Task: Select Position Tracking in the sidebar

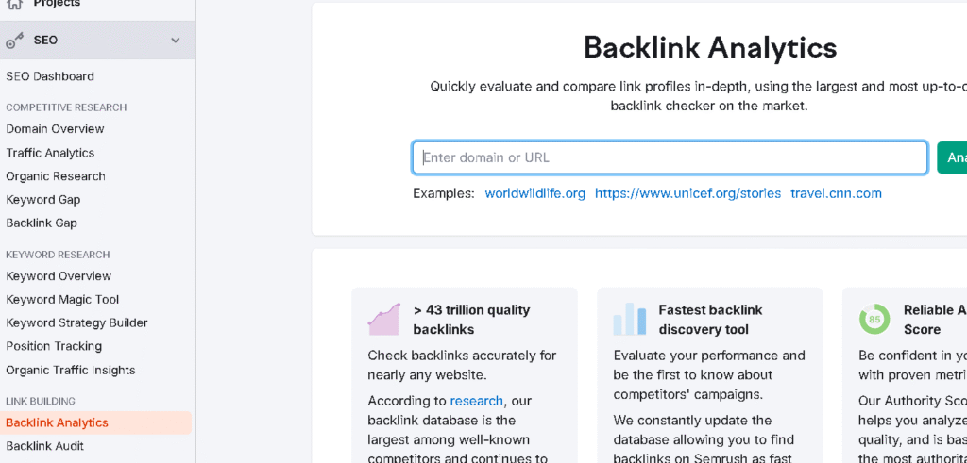Action: coord(54,346)
